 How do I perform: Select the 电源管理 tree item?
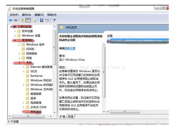click(36, 103)
